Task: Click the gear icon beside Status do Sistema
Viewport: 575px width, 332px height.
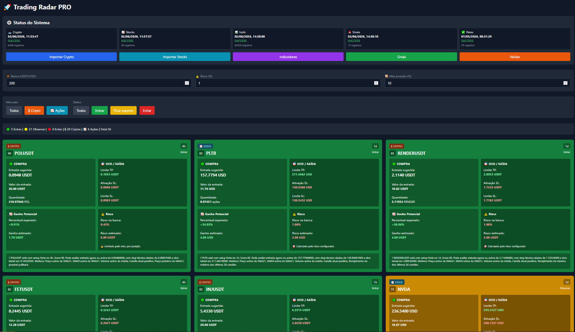Action: tap(9, 22)
